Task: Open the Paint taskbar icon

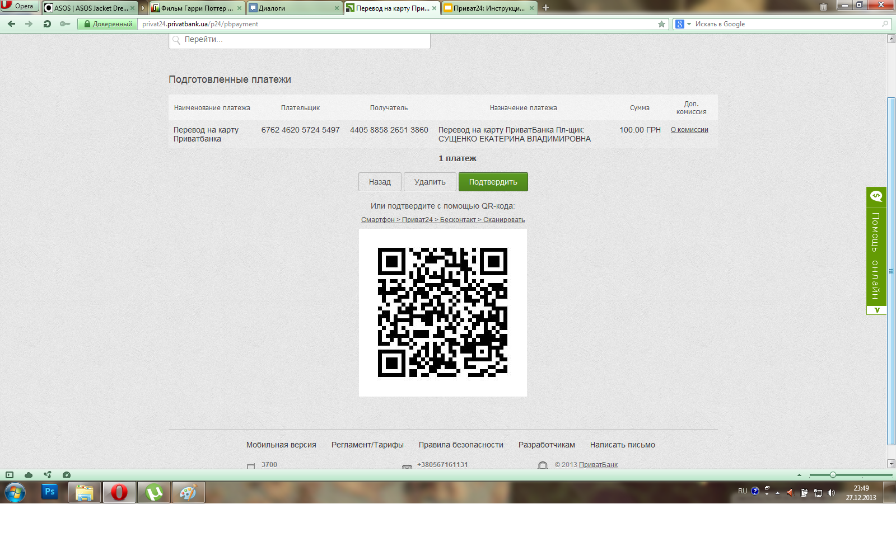Action: pyautogui.click(x=188, y=492)
